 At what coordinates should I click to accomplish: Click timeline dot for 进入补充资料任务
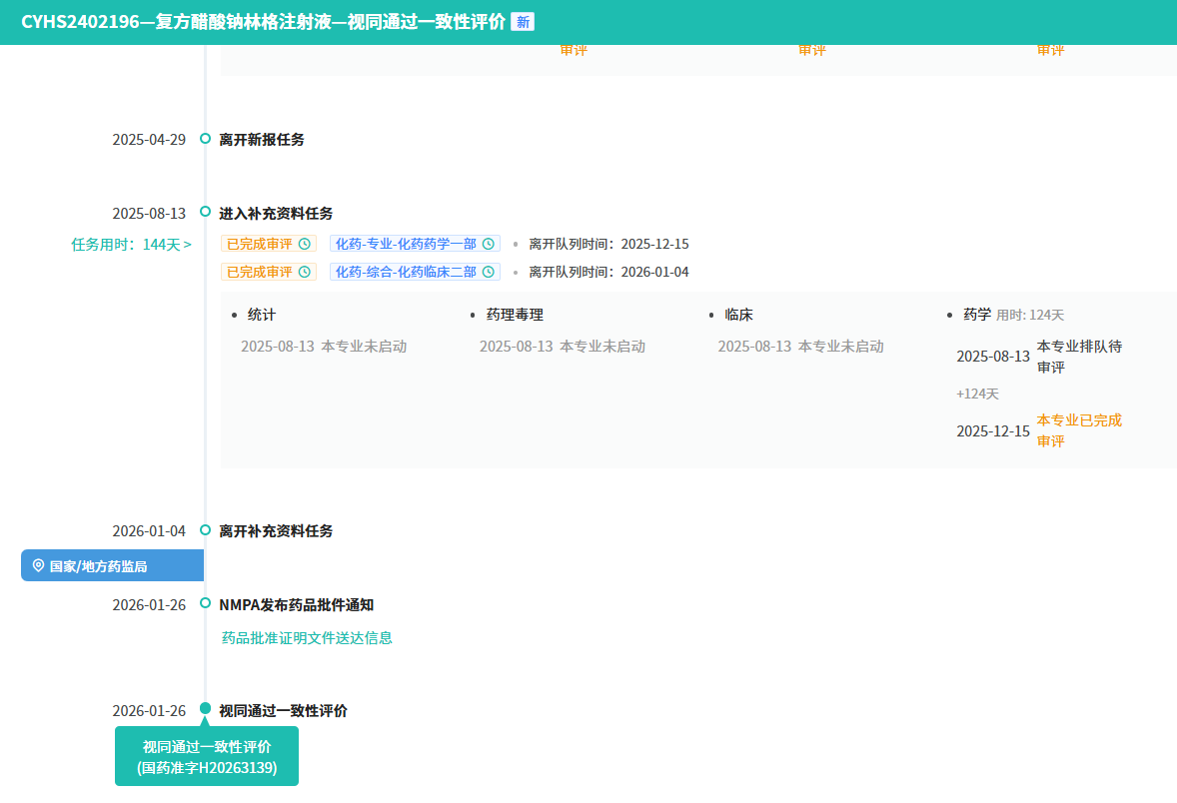coord(205,212)
